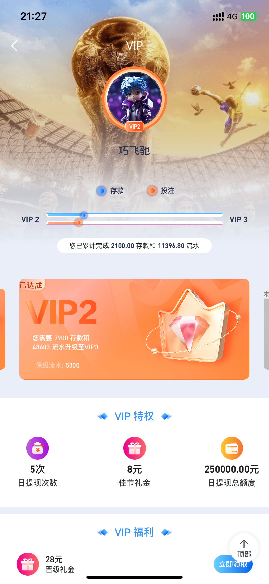Image resolution: width=269 pixels, height=584 pixels.
Task: Click the blue deposit progress slider handle
Action: (84, 215)
